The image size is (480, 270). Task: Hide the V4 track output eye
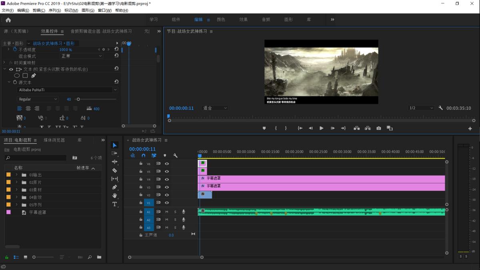click(x=167, y=179)
